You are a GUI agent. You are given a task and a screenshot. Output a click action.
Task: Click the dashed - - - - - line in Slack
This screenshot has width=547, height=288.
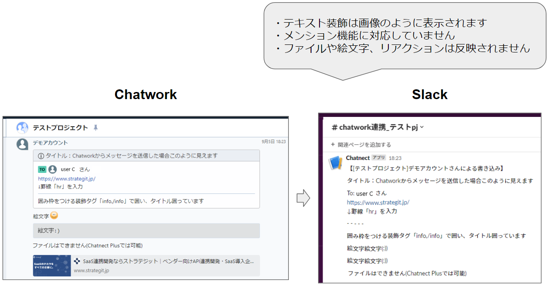tap(355, 224)
